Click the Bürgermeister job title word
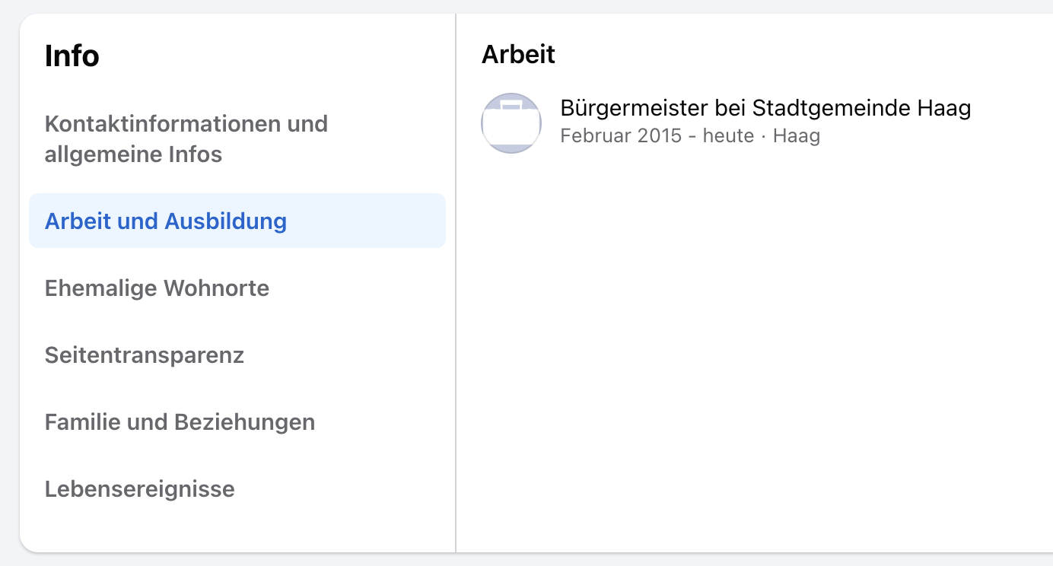Viewport: 1053px width, 566px height. point(634,108)
